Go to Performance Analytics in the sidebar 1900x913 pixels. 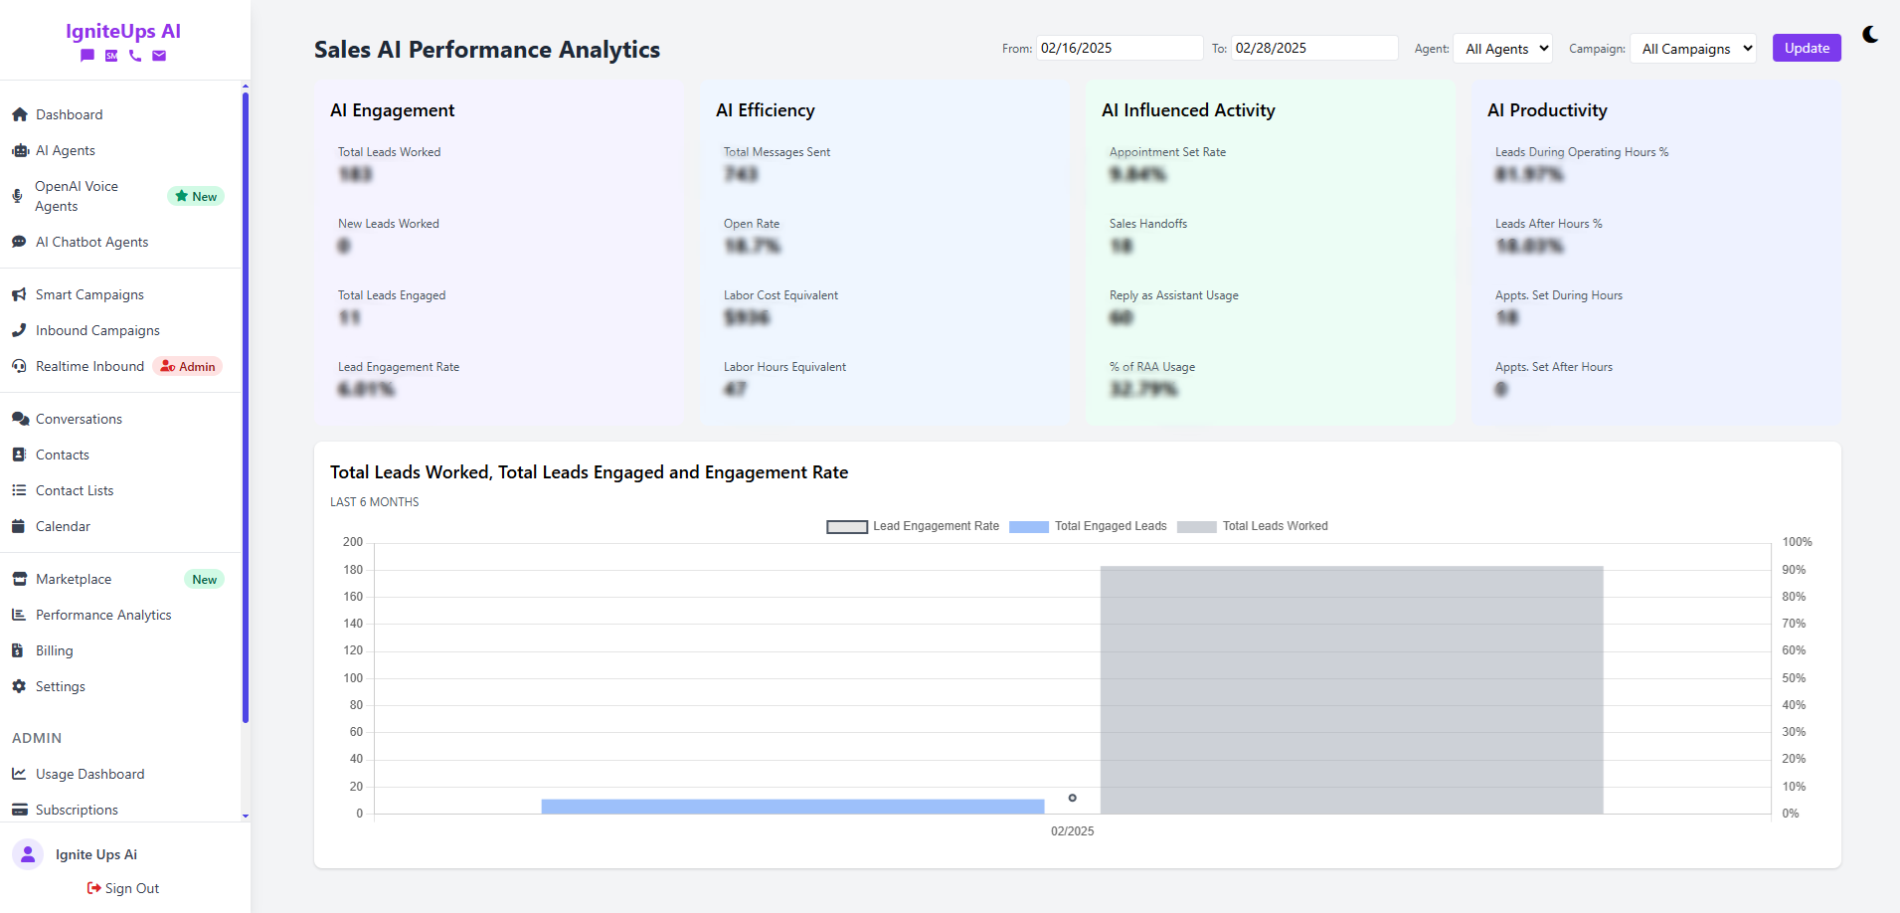click(x=102, y=615)
